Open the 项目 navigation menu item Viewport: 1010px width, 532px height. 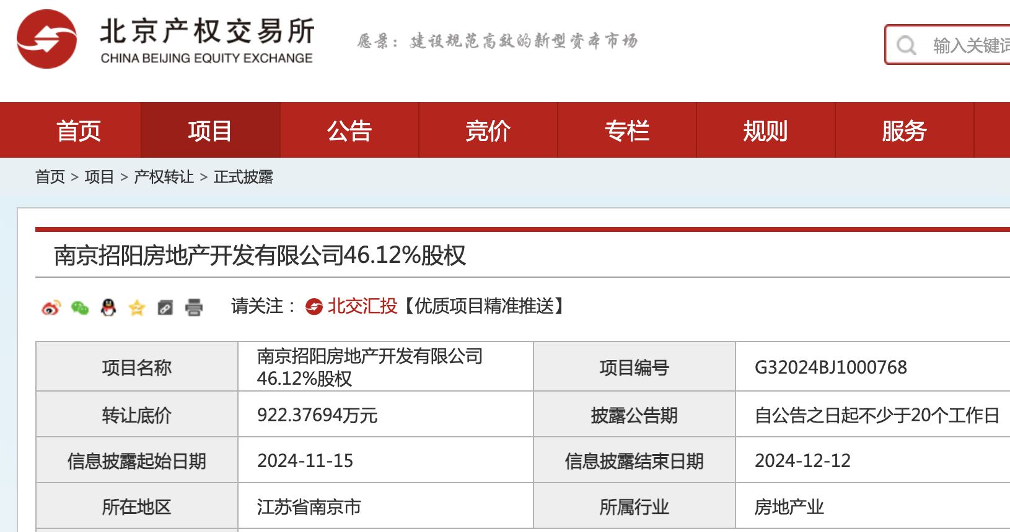pyautogui.click(x=210, y=131)
